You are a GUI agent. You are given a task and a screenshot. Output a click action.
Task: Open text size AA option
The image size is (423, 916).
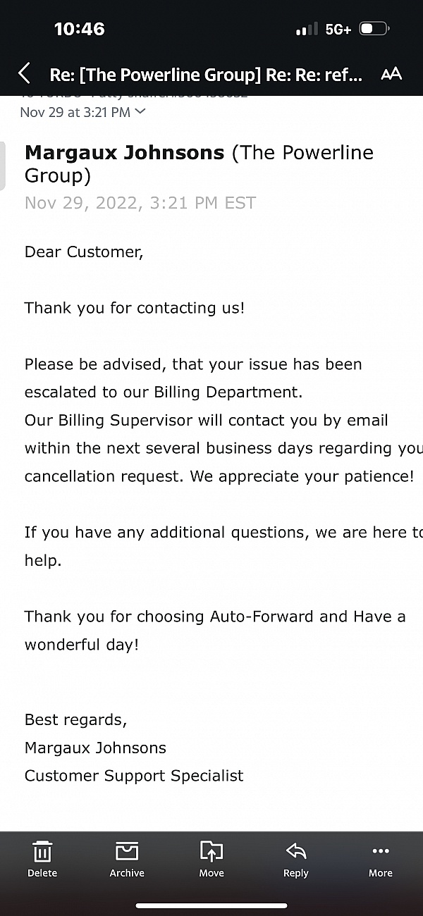pyautogui.click(x=391, y=74)
